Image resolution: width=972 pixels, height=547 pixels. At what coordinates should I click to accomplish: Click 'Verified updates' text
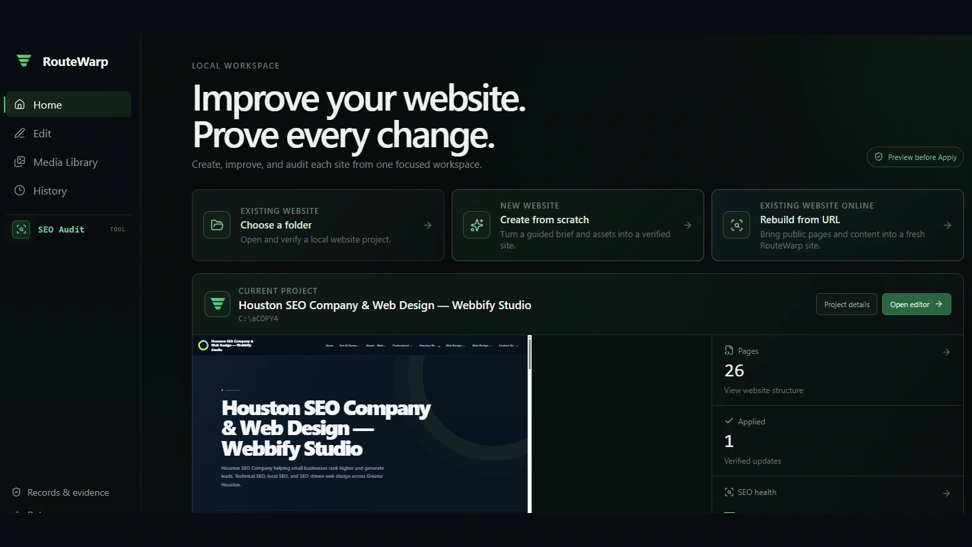[753, 461]
